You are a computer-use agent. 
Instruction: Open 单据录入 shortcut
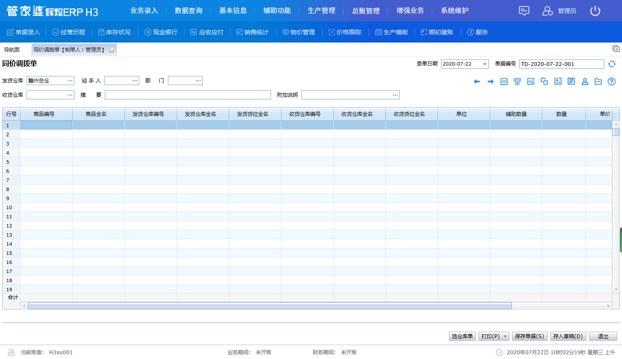pyautogui.click(x=23, y=32)
